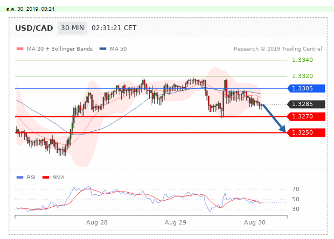Click the MA 50 blue legend swatch
Screen dimensions: 334x239
pyautogui.click(x=103, y=49)
